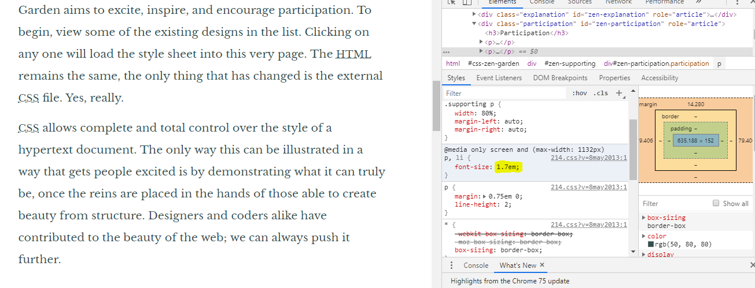Click the .supporting p selector text
The height and width of the screenshot is (288, 755).
click(470, 104)
